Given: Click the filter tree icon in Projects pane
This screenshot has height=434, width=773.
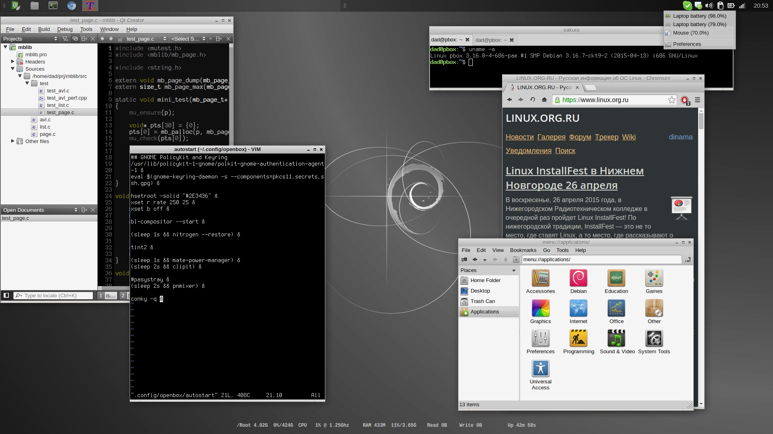Looking at the screenshot, I should 65,39.
